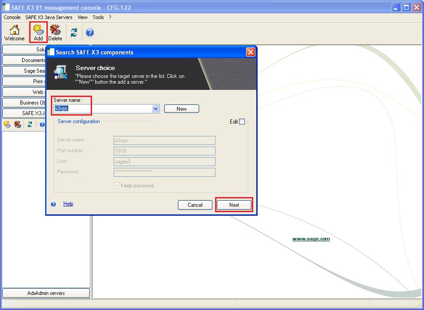Click the delete icon in the sidebar toolbar

18,124
